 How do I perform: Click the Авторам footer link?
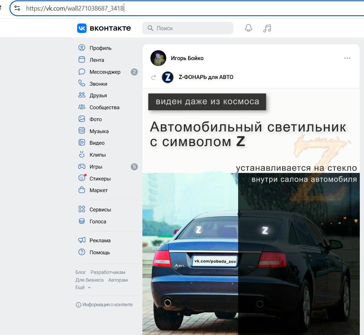pos(118,280)
